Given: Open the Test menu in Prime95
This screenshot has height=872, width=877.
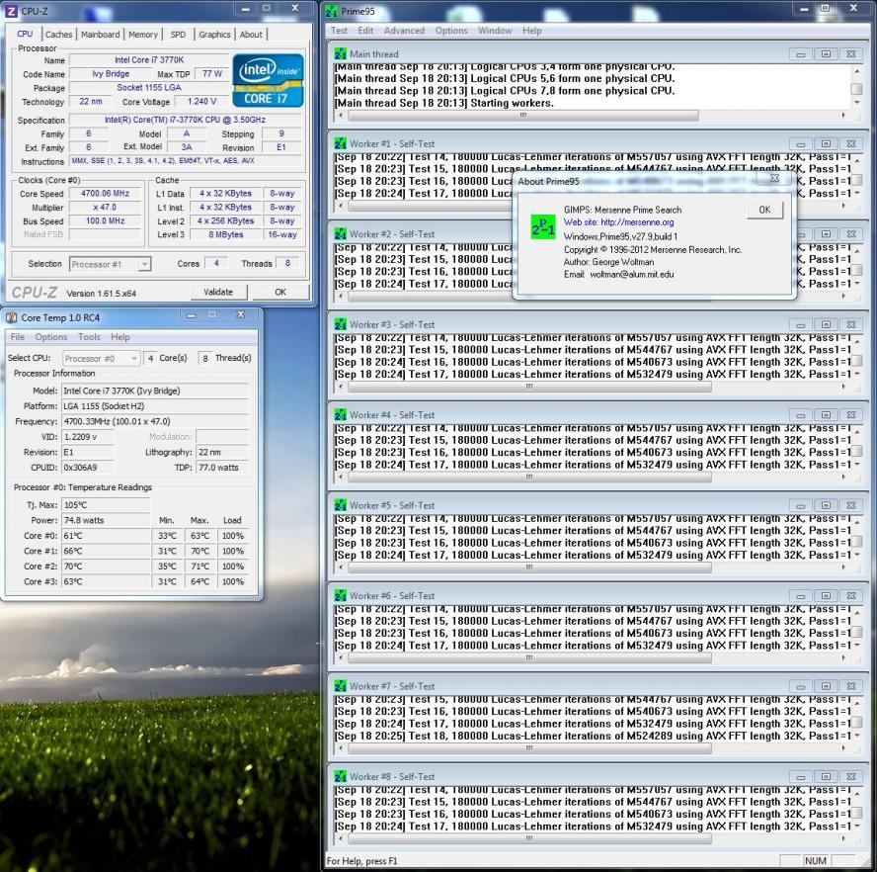Looking at the screenshot, I should coord(339,31).
